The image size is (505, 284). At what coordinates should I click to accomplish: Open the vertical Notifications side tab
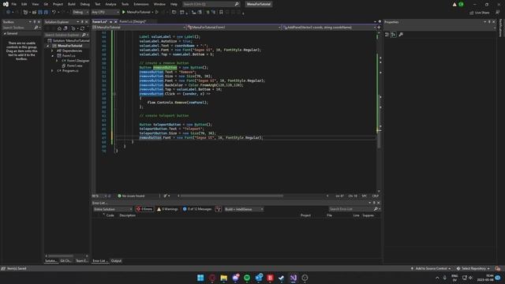point(500,28)
